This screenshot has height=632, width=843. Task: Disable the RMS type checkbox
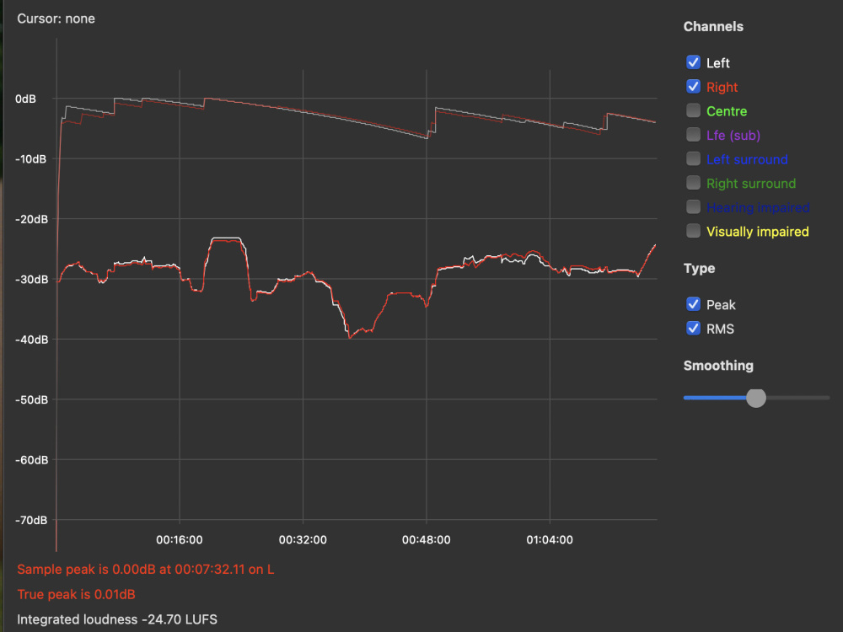tap(693, 329)
